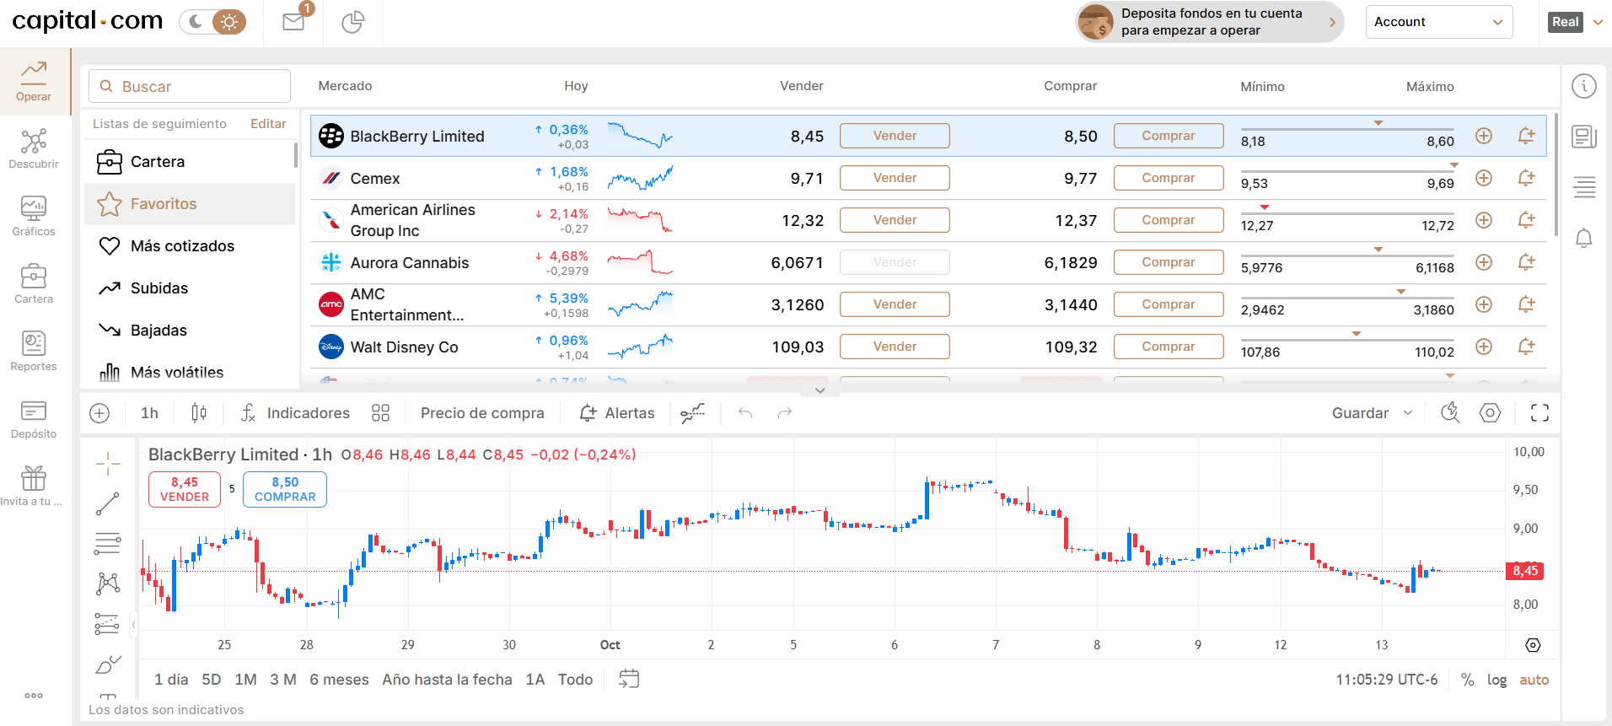Collapse the market list with the chevron
This screenshot has height=726, width=1612.
(820, 390)
